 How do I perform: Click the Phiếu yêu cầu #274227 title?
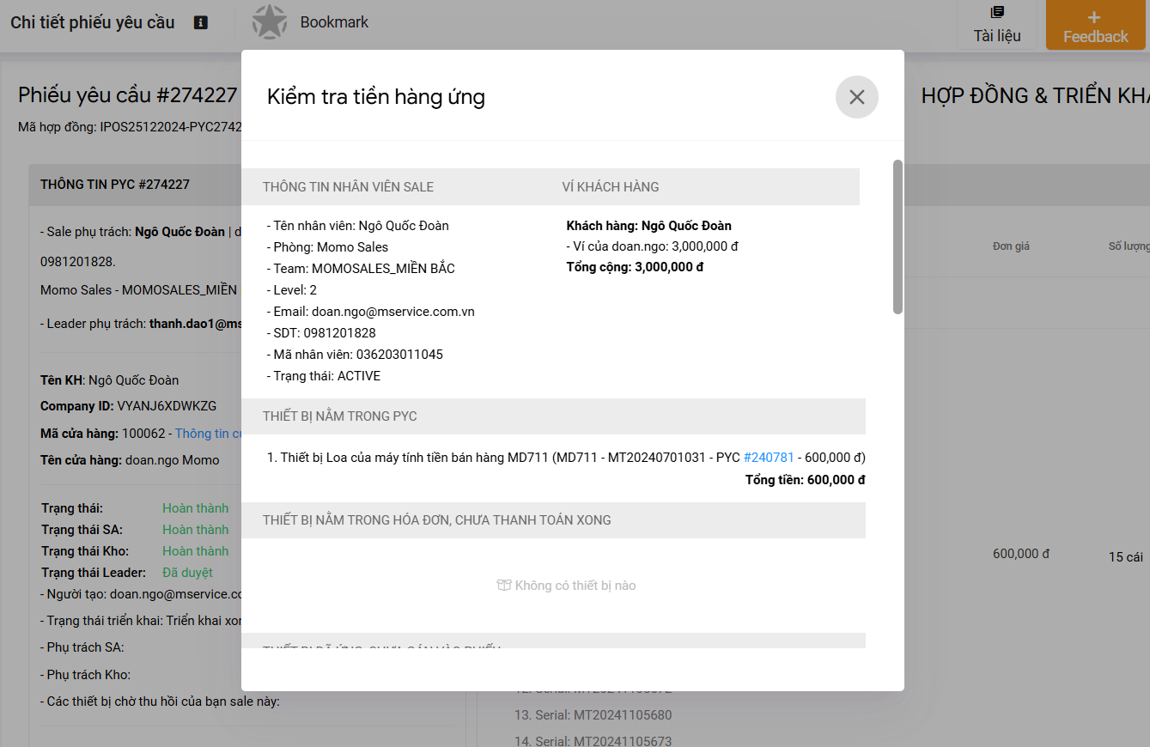click(x=127, y=95)
